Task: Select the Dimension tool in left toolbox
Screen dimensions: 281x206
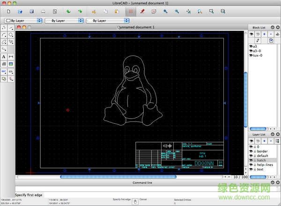Action: point(11,57)
